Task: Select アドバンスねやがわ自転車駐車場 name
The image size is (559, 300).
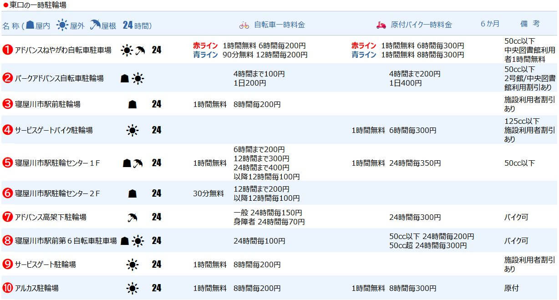Action: click(63, 50)
